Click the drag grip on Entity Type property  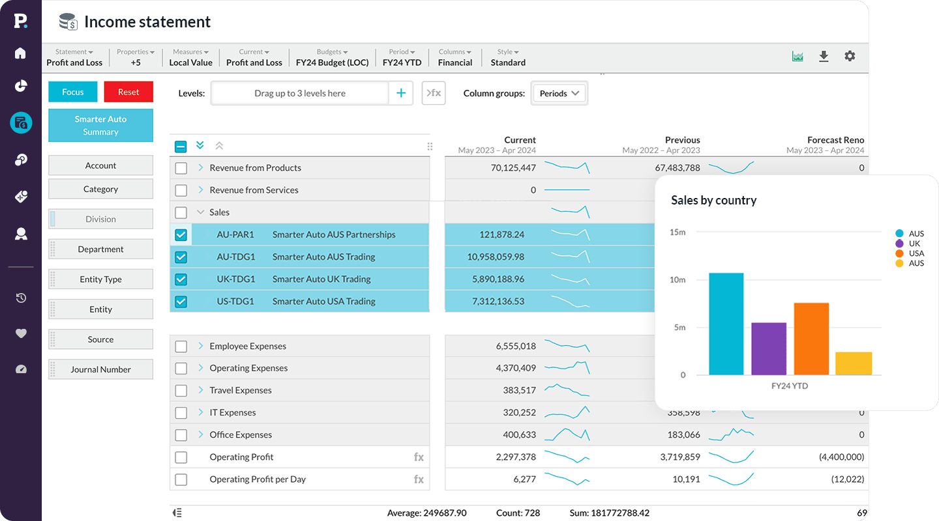tap(53, 279)
